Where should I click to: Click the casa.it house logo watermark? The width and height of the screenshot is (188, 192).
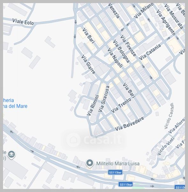click(x=73, y=140)
